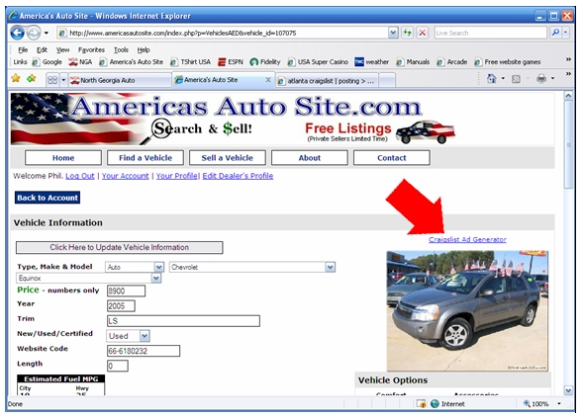Screen dimensions: 581x416
Task: Expand the address bar URL history dropdown
Action: pyautogui.click(x=393, y=33)
